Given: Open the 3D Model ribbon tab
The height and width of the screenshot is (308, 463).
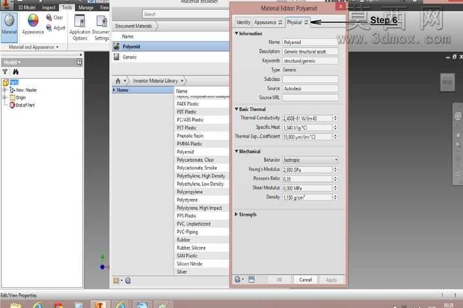Looking at the screenshot, I should (x=26, y=8).
